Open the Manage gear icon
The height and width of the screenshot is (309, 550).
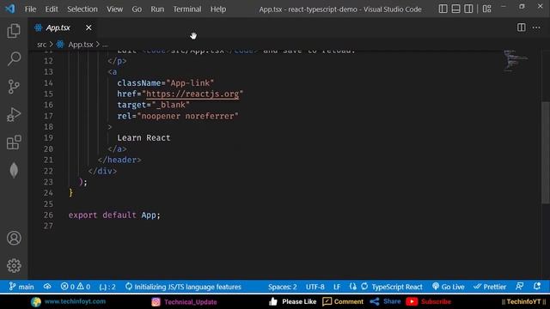[14, 265]
